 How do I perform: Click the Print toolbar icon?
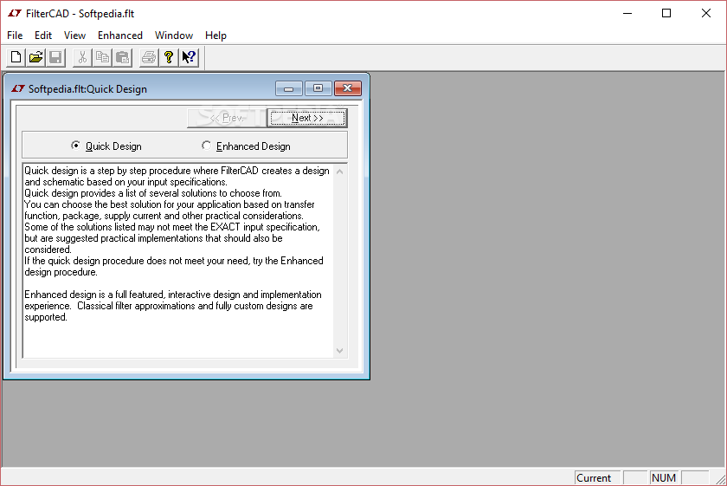pos(149,57)
